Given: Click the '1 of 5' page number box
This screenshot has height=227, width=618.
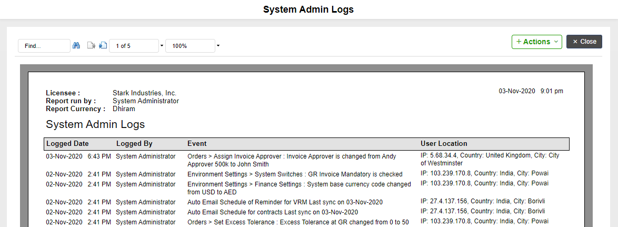Looking at the screenshot, I should (x=134, y=46).
